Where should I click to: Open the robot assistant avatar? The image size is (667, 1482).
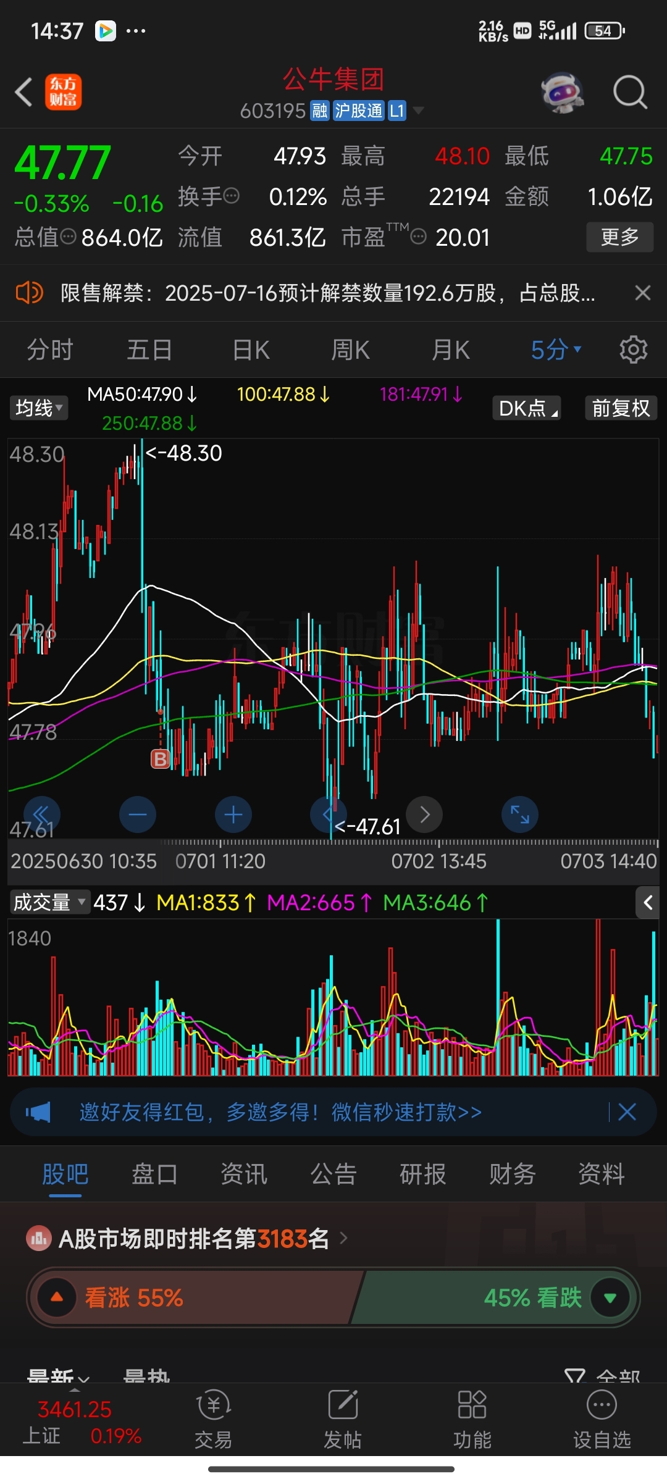563,93
